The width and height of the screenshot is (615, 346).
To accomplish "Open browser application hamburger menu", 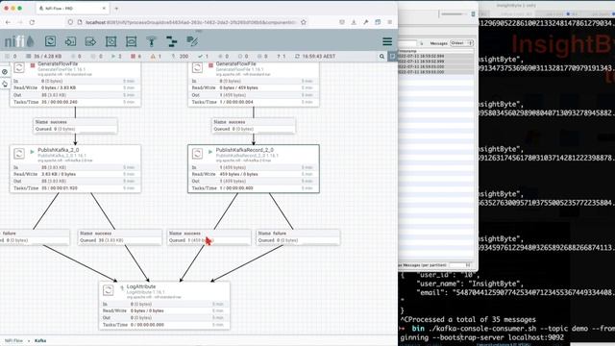I will [389, 22].
